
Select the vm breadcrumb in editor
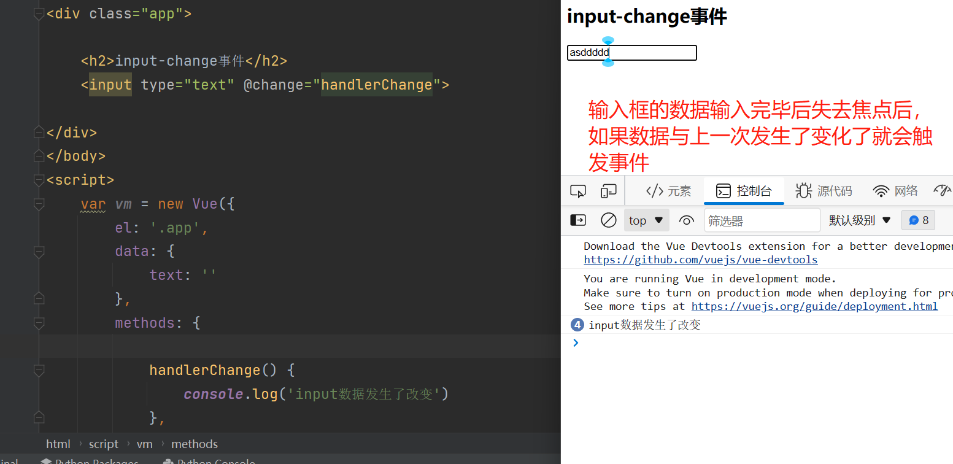tap(145, 444)
